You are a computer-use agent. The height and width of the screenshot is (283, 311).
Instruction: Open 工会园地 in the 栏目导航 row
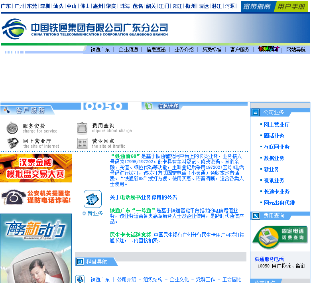pyautogui.click(x=232, y=280)
